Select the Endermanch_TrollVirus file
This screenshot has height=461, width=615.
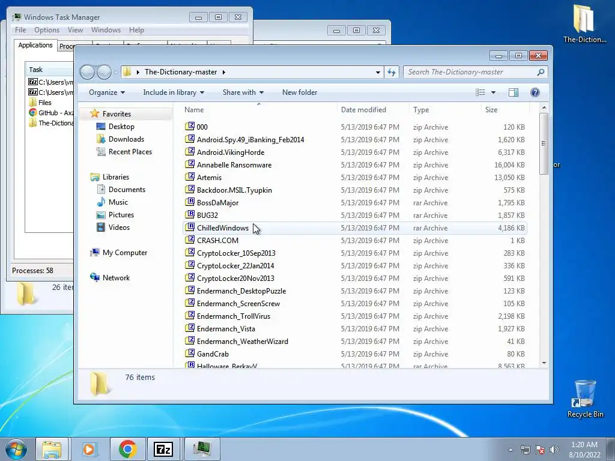354,316
